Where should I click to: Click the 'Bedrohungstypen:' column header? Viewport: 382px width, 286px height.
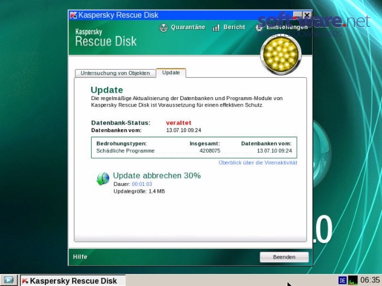(x=121, y=144)
